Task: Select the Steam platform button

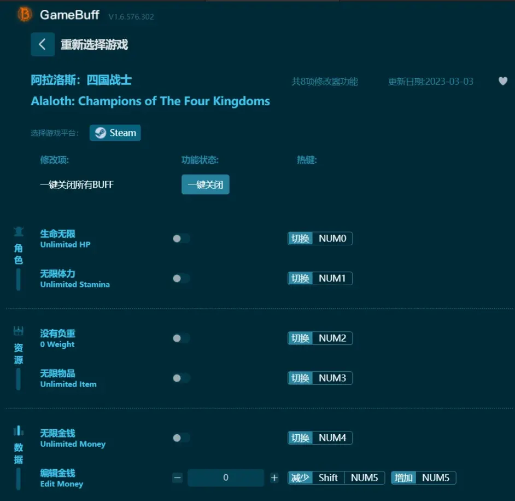Action: coord(115,133)
